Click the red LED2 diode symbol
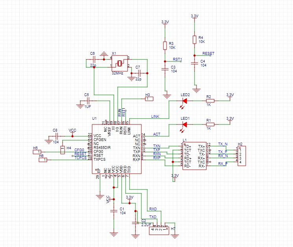This screenshot has width=293, height=247. (x=184, y=100)
